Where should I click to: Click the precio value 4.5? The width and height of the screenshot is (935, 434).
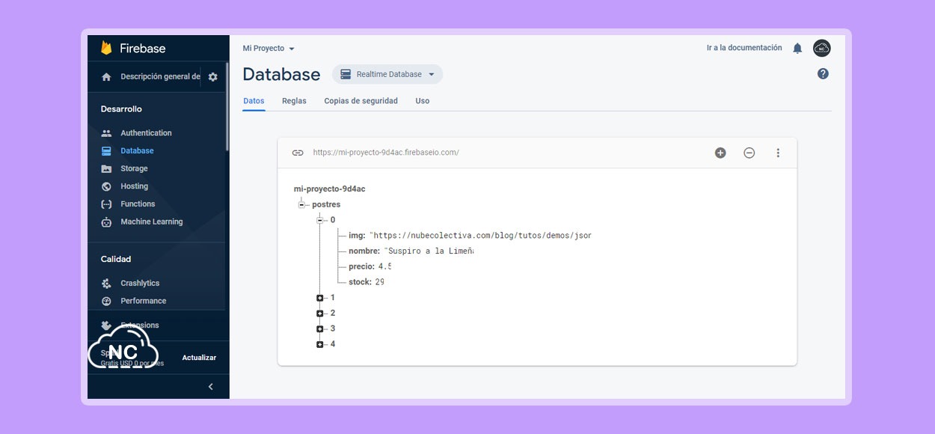[384, 267]
